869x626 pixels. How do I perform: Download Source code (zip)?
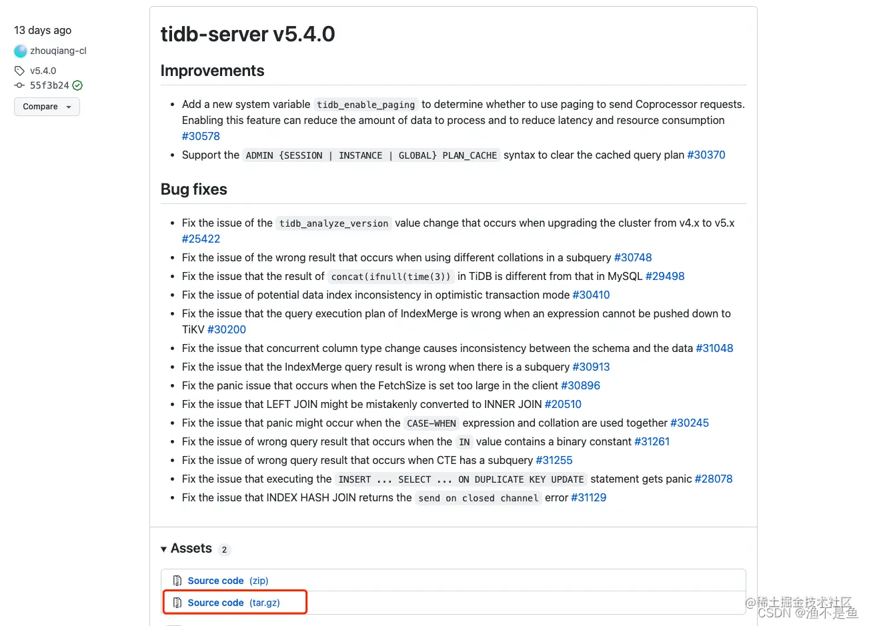[x=228, y=581]
